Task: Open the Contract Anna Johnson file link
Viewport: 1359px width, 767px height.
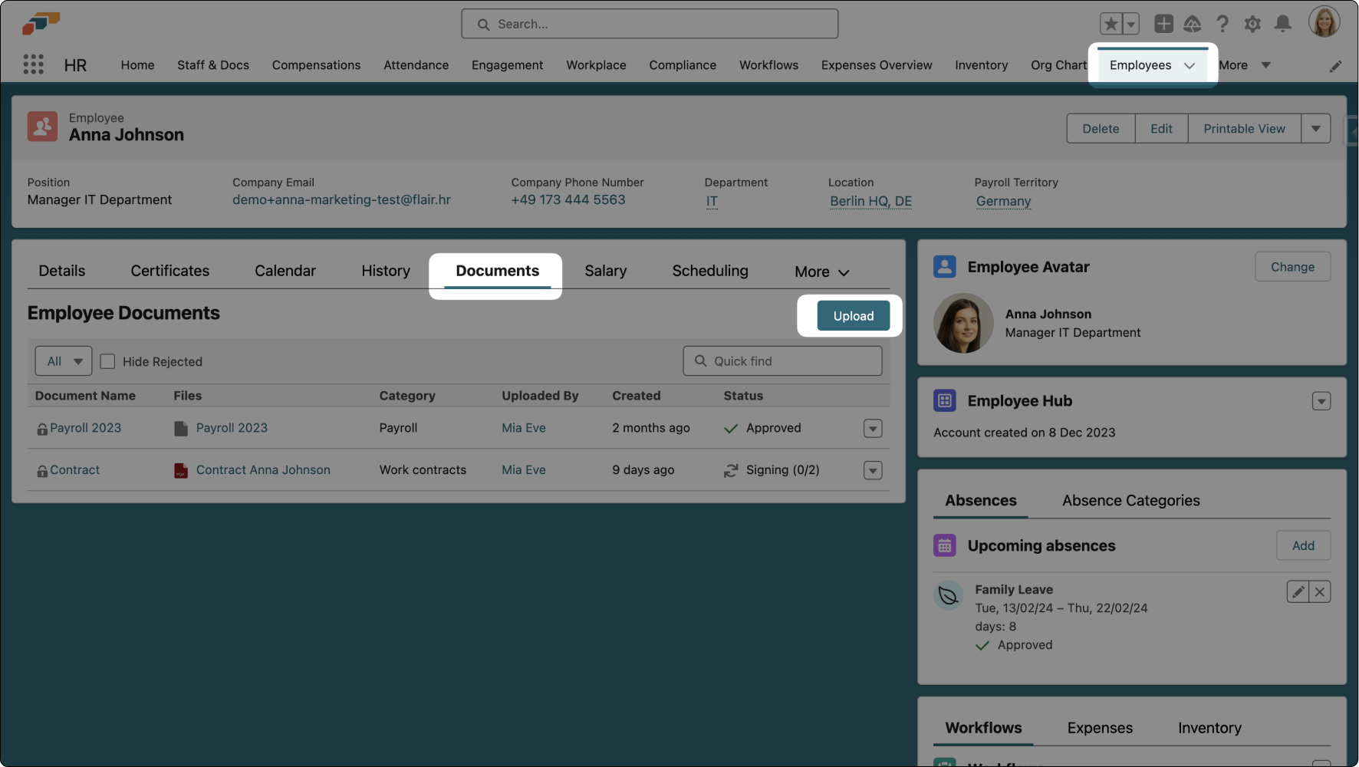Action: point(263,470)
